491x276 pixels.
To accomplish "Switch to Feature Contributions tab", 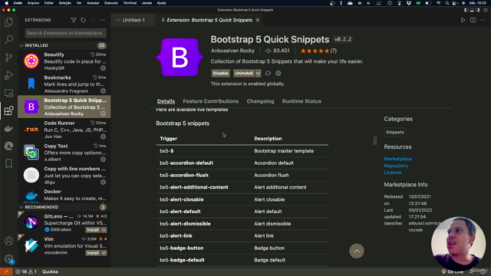I will 211,101.
